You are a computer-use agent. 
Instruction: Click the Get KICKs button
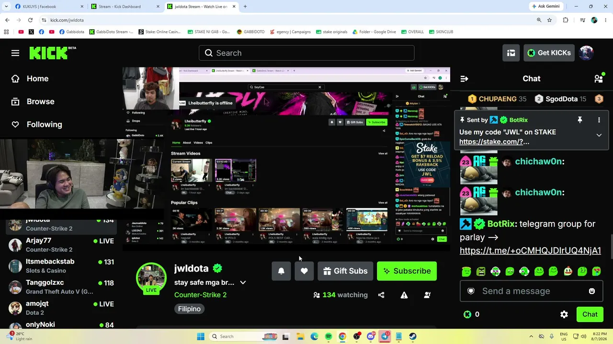(549, 53)
